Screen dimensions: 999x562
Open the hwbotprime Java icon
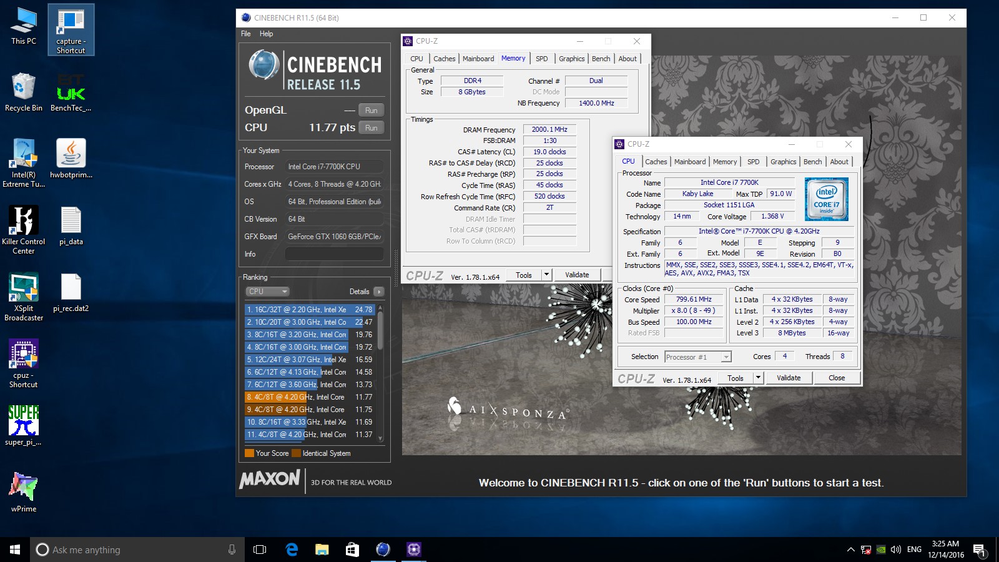click(71, 159)
